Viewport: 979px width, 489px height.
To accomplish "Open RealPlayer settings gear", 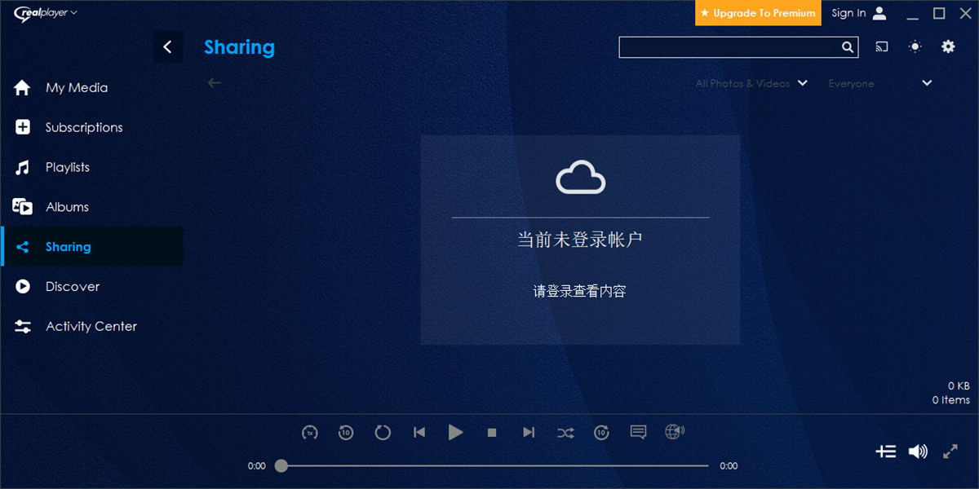I will pyautogui.click(x=948, y=46).
